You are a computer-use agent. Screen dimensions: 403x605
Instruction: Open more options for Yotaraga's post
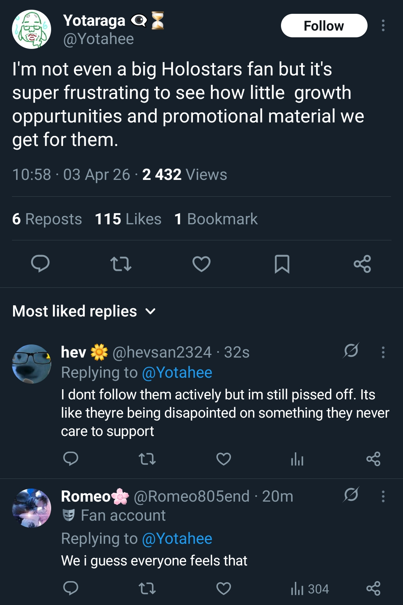383,26
